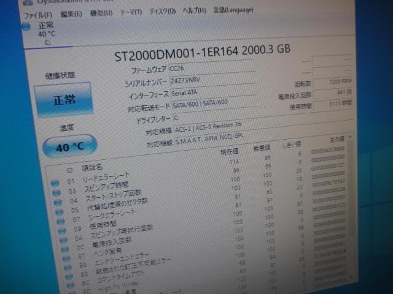Click the power-on count field 461 回

point(333,93)
